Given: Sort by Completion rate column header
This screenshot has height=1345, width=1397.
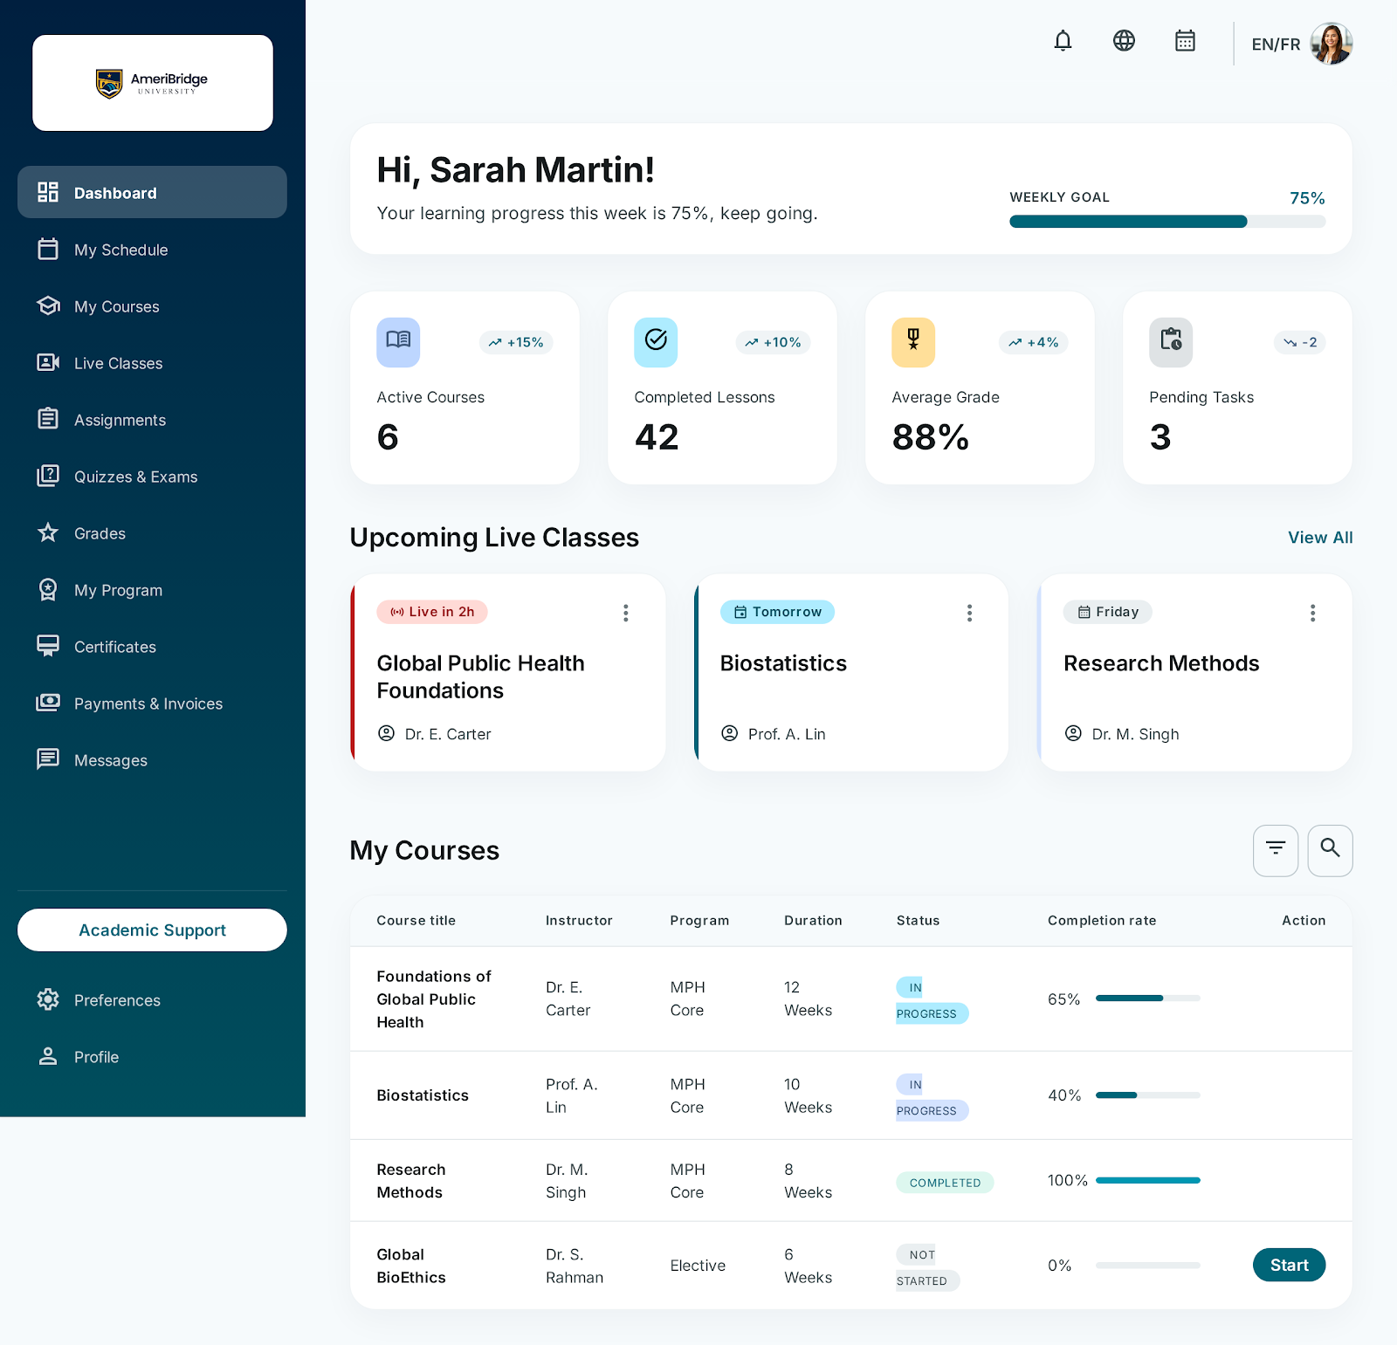Looking at the screenshot, I should coord(1102,920).
